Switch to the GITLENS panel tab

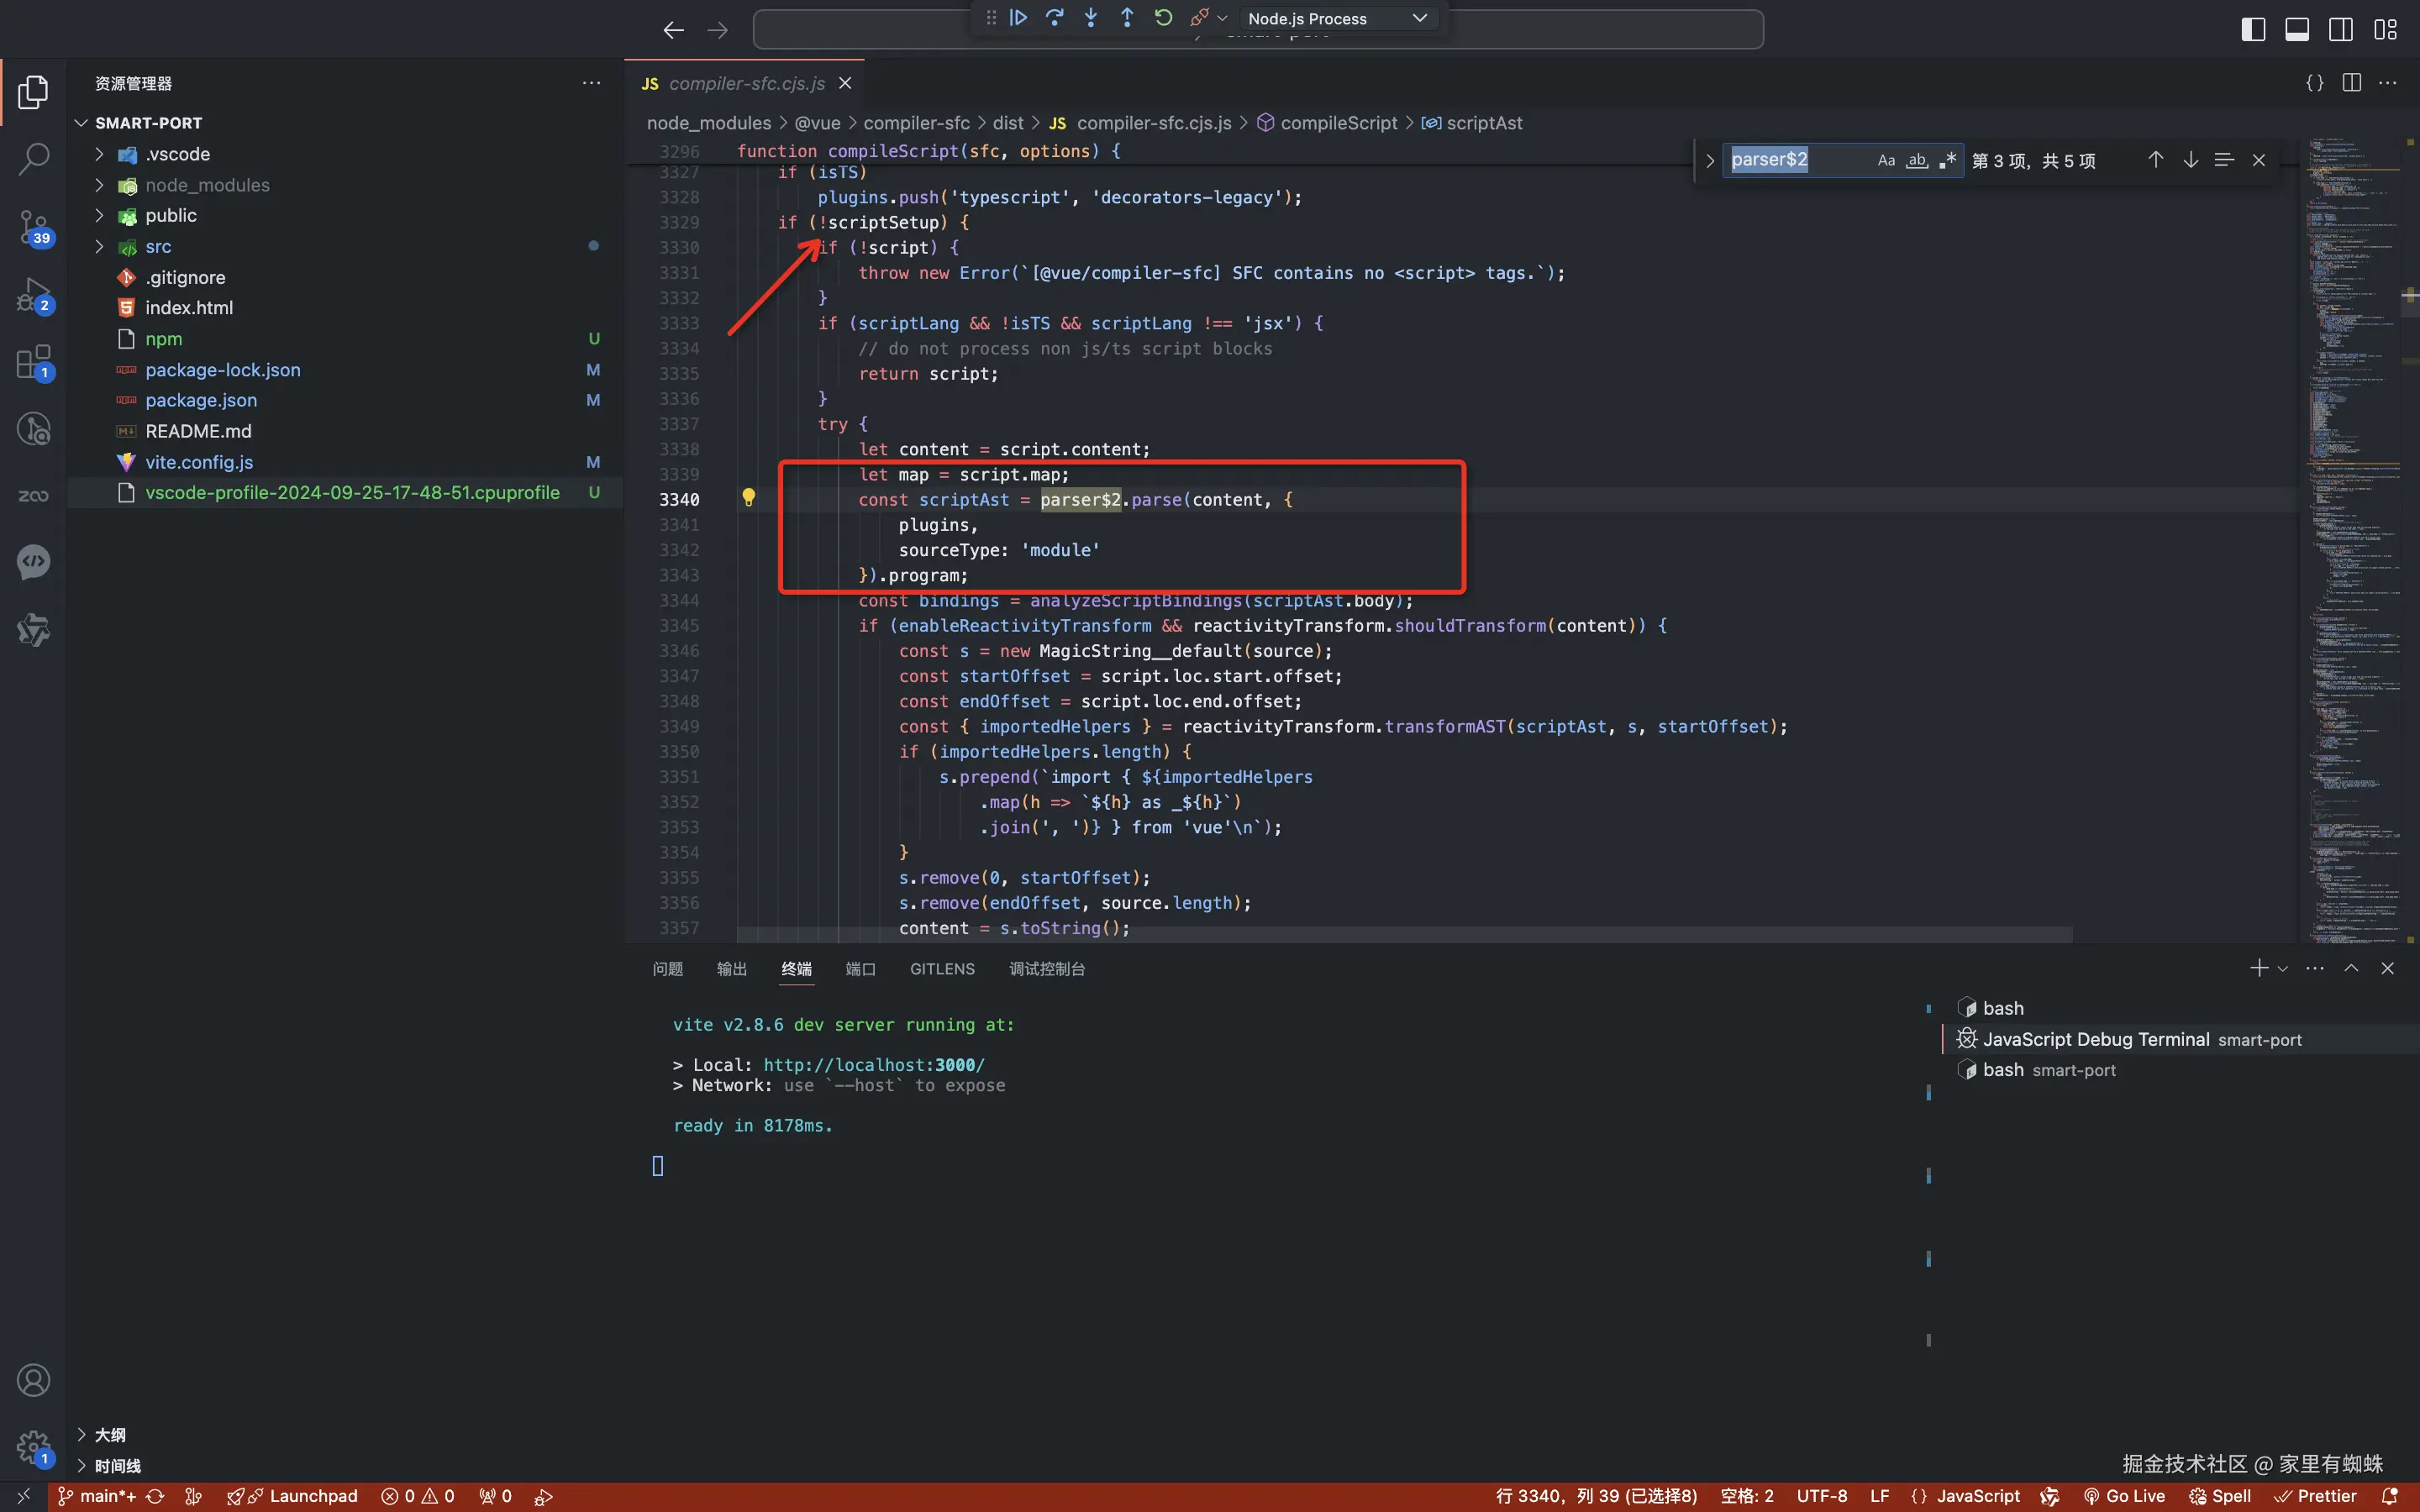tap(941, 968)
